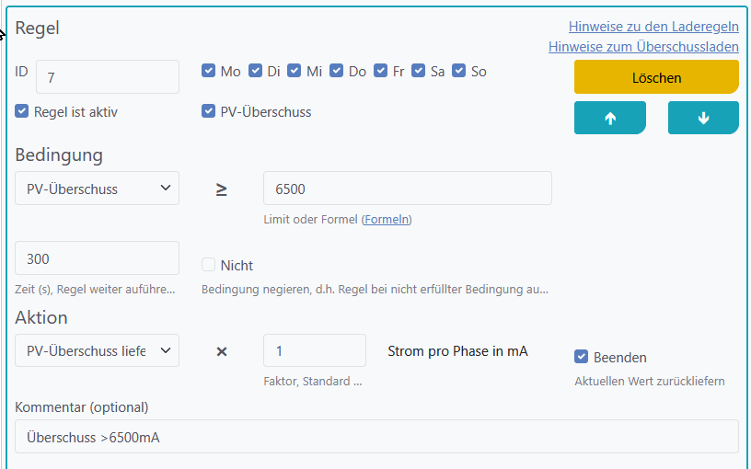
Task: Uncheck the Fr weekday checkbox
Action: (380, 71)
